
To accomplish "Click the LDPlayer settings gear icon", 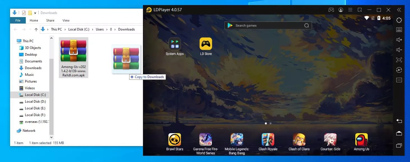I will tap(399, 20).
